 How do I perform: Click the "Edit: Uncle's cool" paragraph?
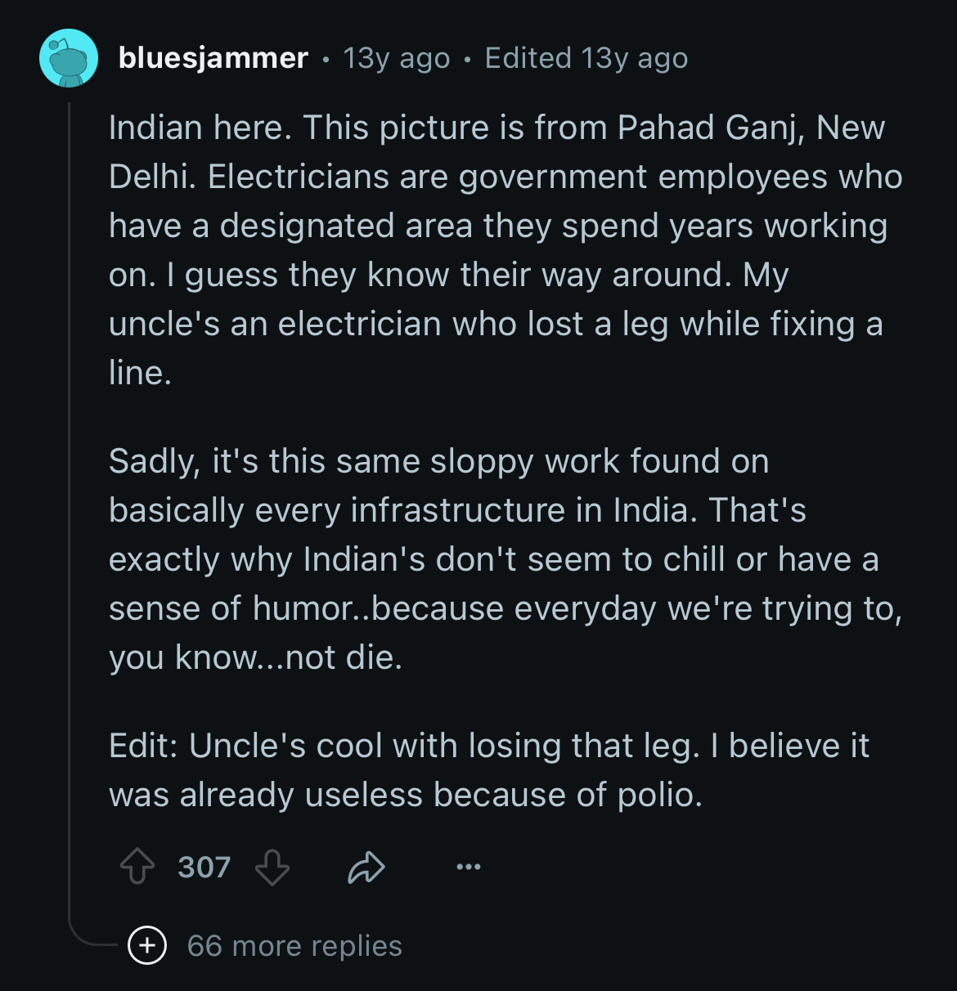click(x=489, y=769)
